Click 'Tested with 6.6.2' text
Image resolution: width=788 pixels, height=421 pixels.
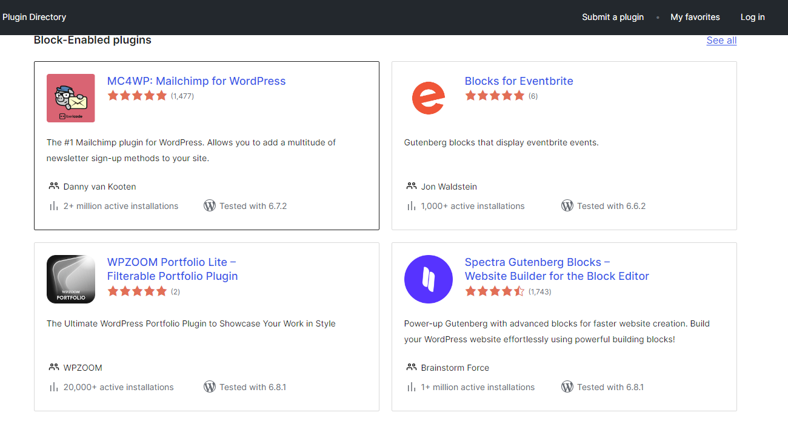coord(611,206)
